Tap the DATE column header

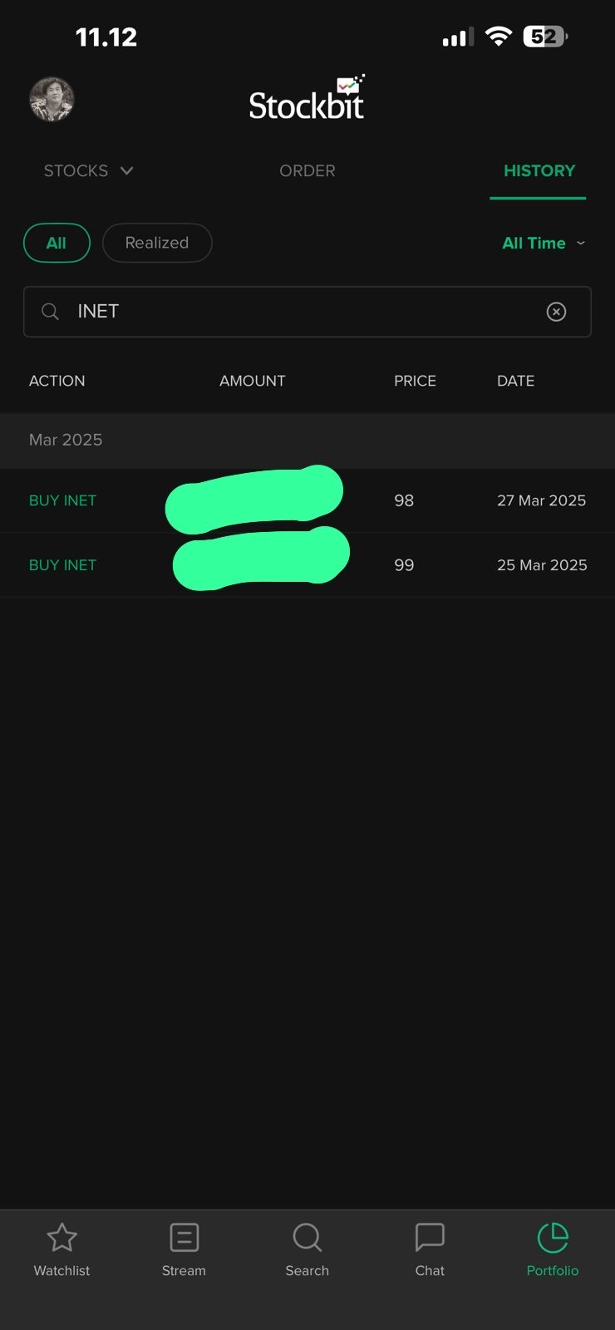[515, 381]
